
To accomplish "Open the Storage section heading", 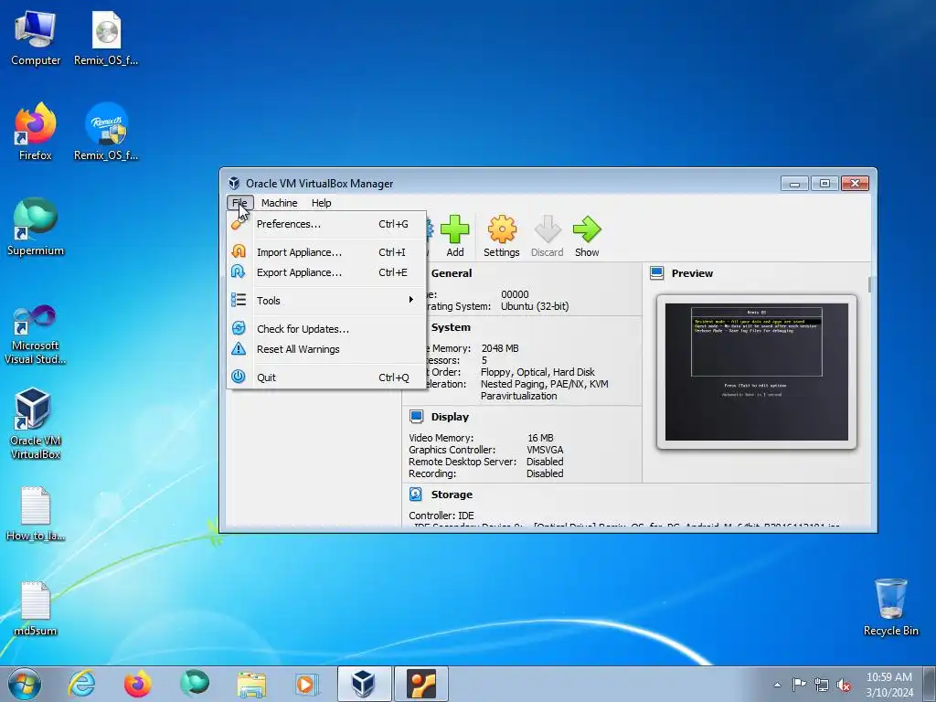I will coord(452,495).
